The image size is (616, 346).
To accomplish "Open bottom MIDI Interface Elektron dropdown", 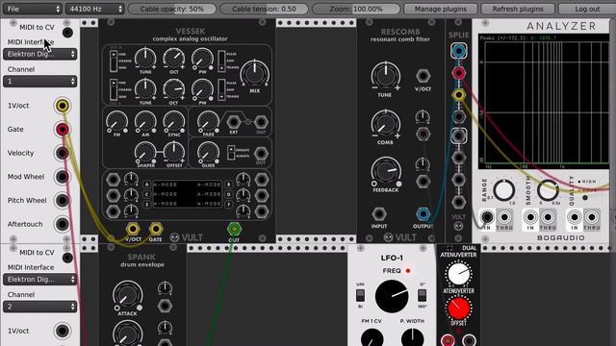I will pos(39,280).
